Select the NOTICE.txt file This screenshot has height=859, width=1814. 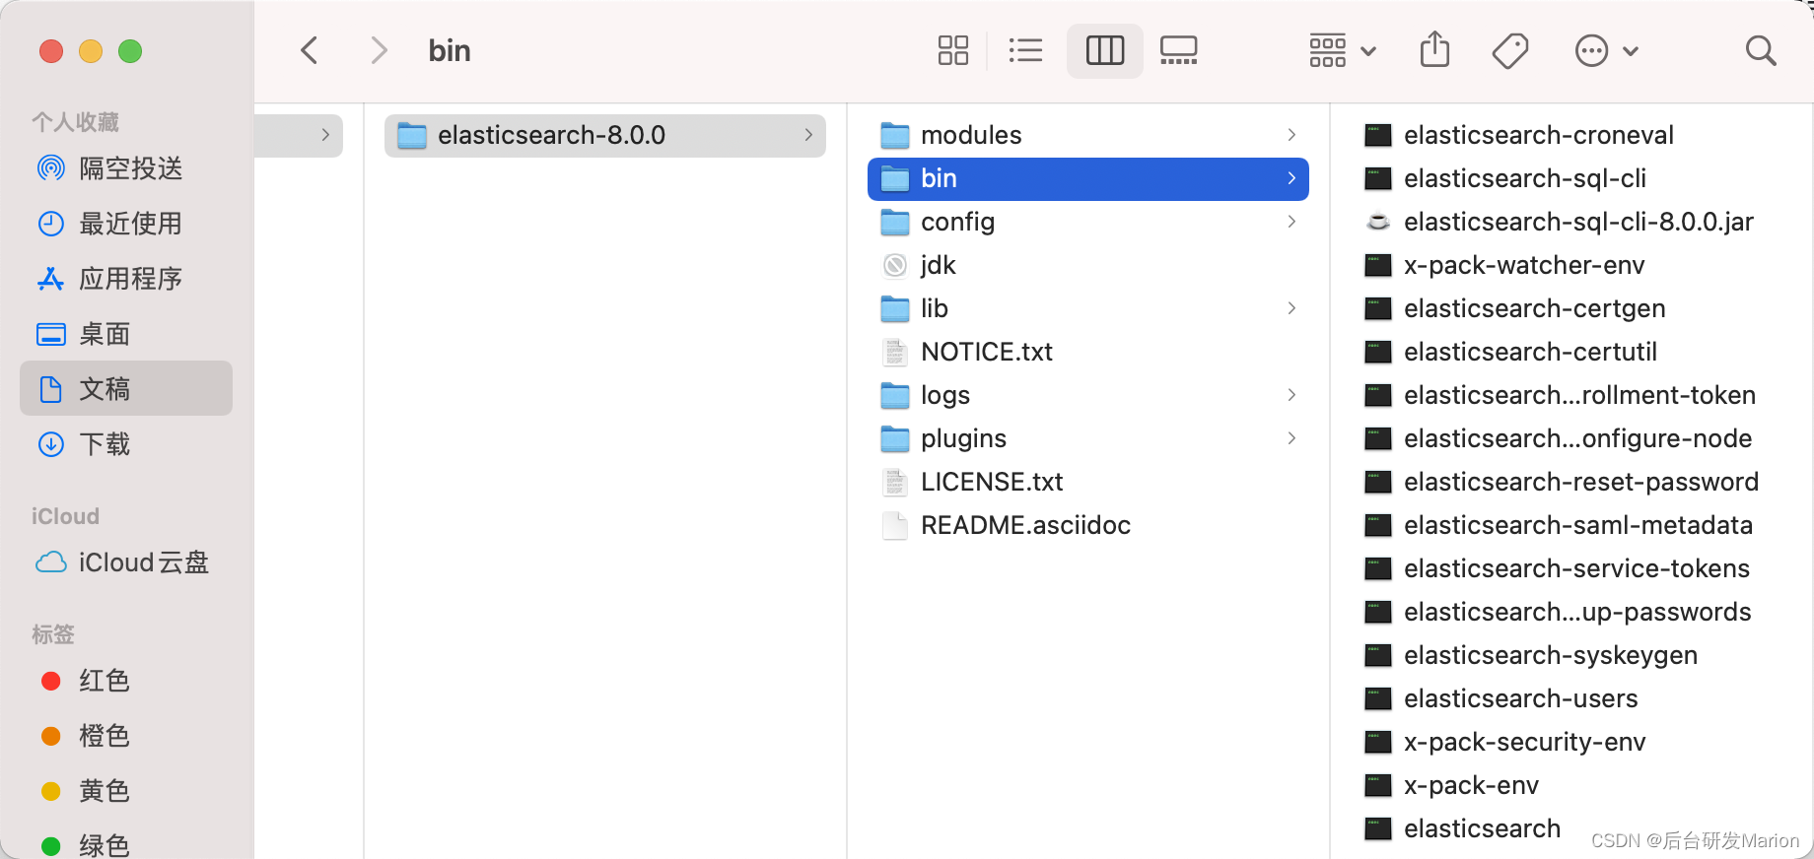pyautogui.click(x=1088, y=352)
